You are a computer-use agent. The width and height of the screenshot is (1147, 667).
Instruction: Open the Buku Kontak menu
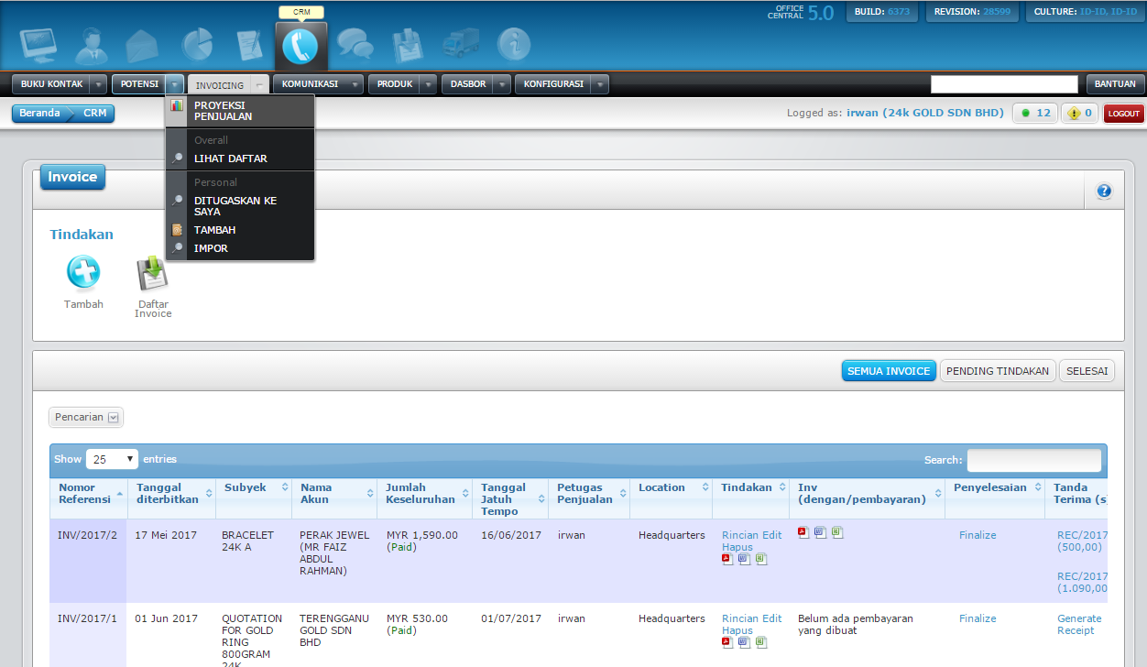(x=51, y=84)
